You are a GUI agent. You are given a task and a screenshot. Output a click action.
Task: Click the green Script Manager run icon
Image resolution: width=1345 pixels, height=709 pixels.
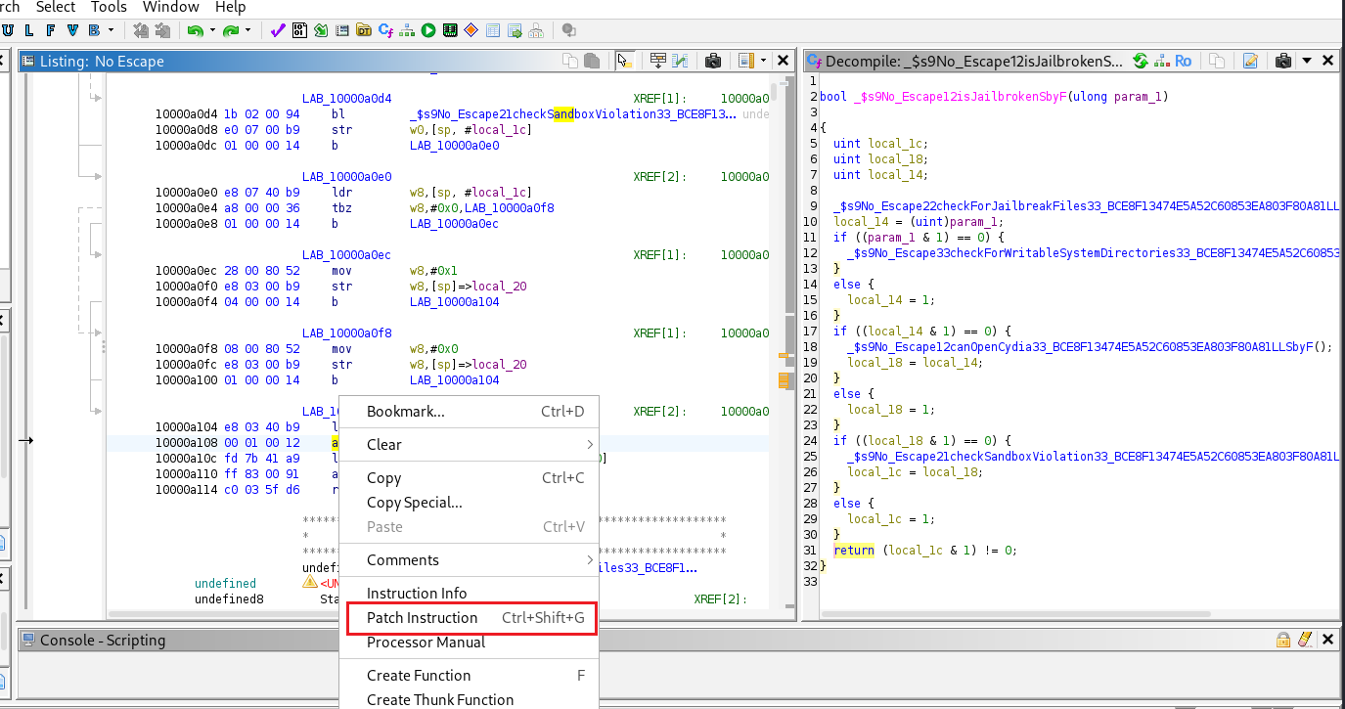click(x=428, y=30)
